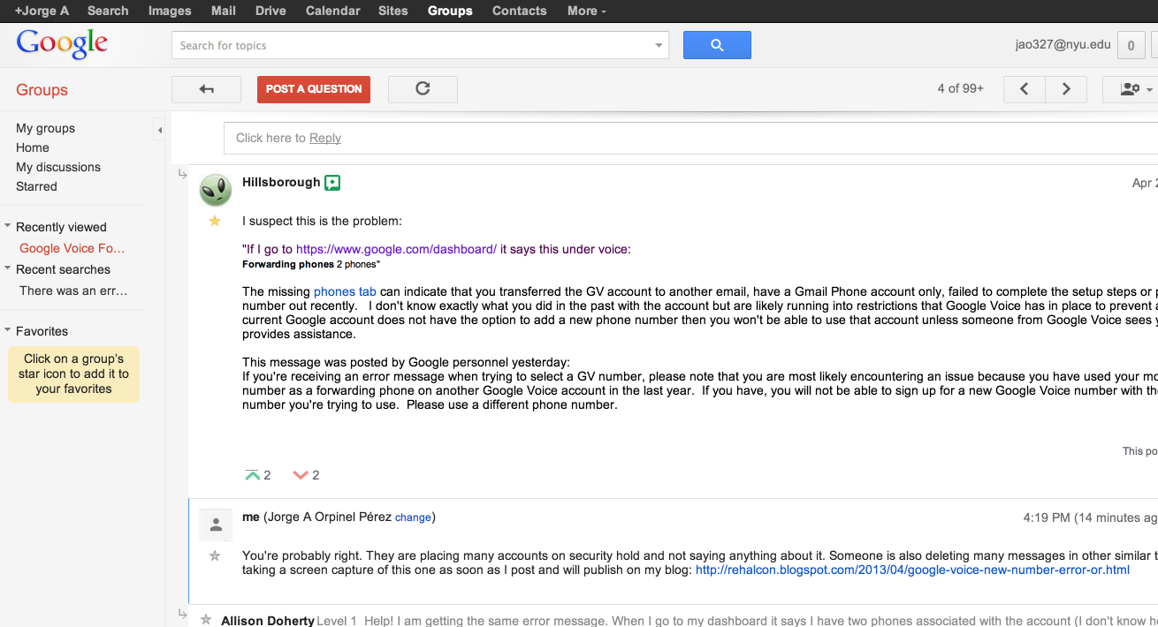Open Mail in the top navigation bar
Screen dimensions: 1158x627
(x=224, y=11)
